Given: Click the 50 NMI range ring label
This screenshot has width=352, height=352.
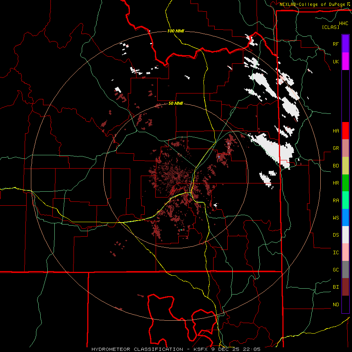Looking at the screenshot, I should point(176,104).
